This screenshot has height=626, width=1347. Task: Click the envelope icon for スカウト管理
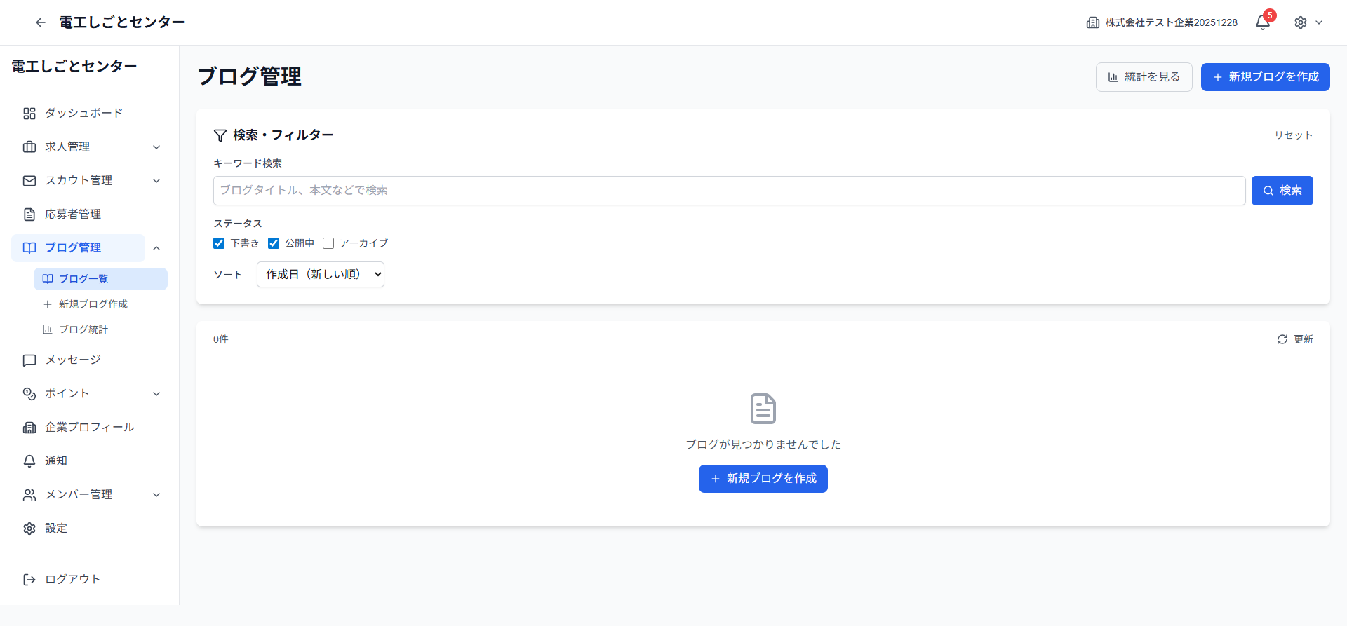29,181
